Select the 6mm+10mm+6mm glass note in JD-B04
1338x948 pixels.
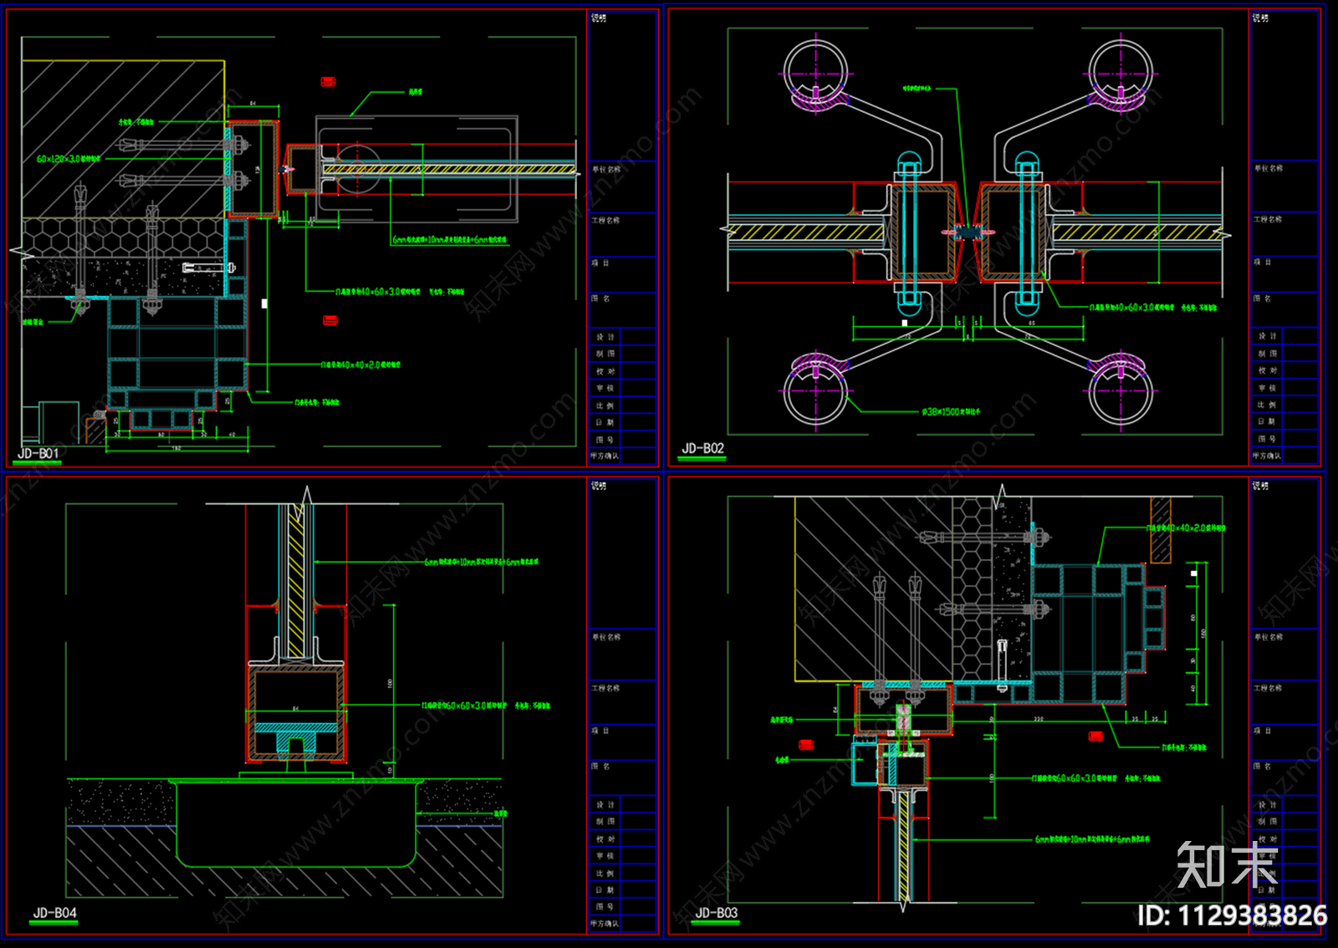[481, 563]
